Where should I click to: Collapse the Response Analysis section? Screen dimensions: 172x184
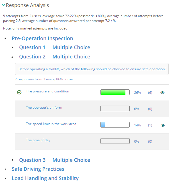3,5
